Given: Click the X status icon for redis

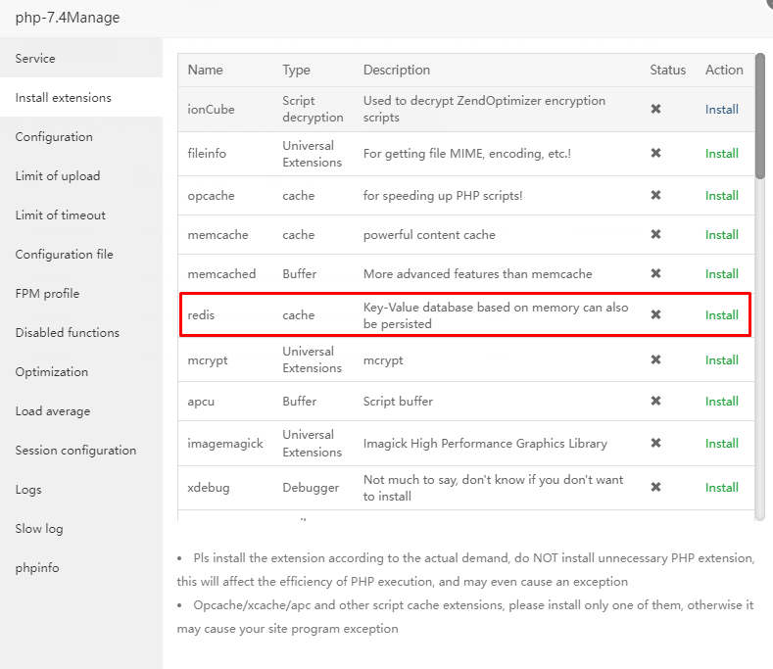Looking at the screenshot, I should pos(655,314).
